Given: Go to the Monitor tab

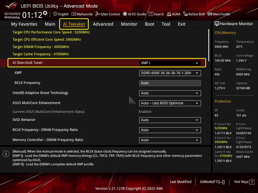Looking at the screenshot, I should [129, 24].
